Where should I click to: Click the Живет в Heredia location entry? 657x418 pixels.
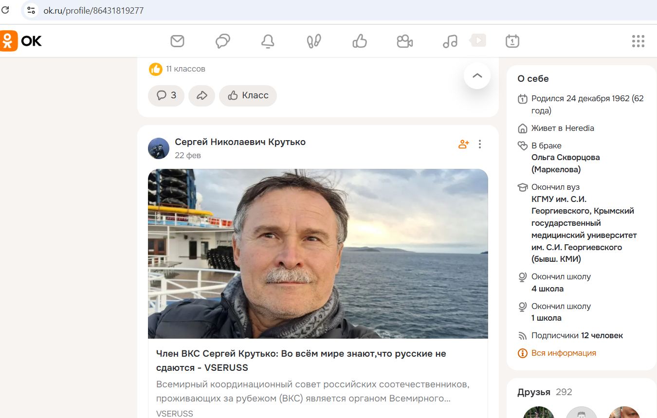(x=563, y=128)
